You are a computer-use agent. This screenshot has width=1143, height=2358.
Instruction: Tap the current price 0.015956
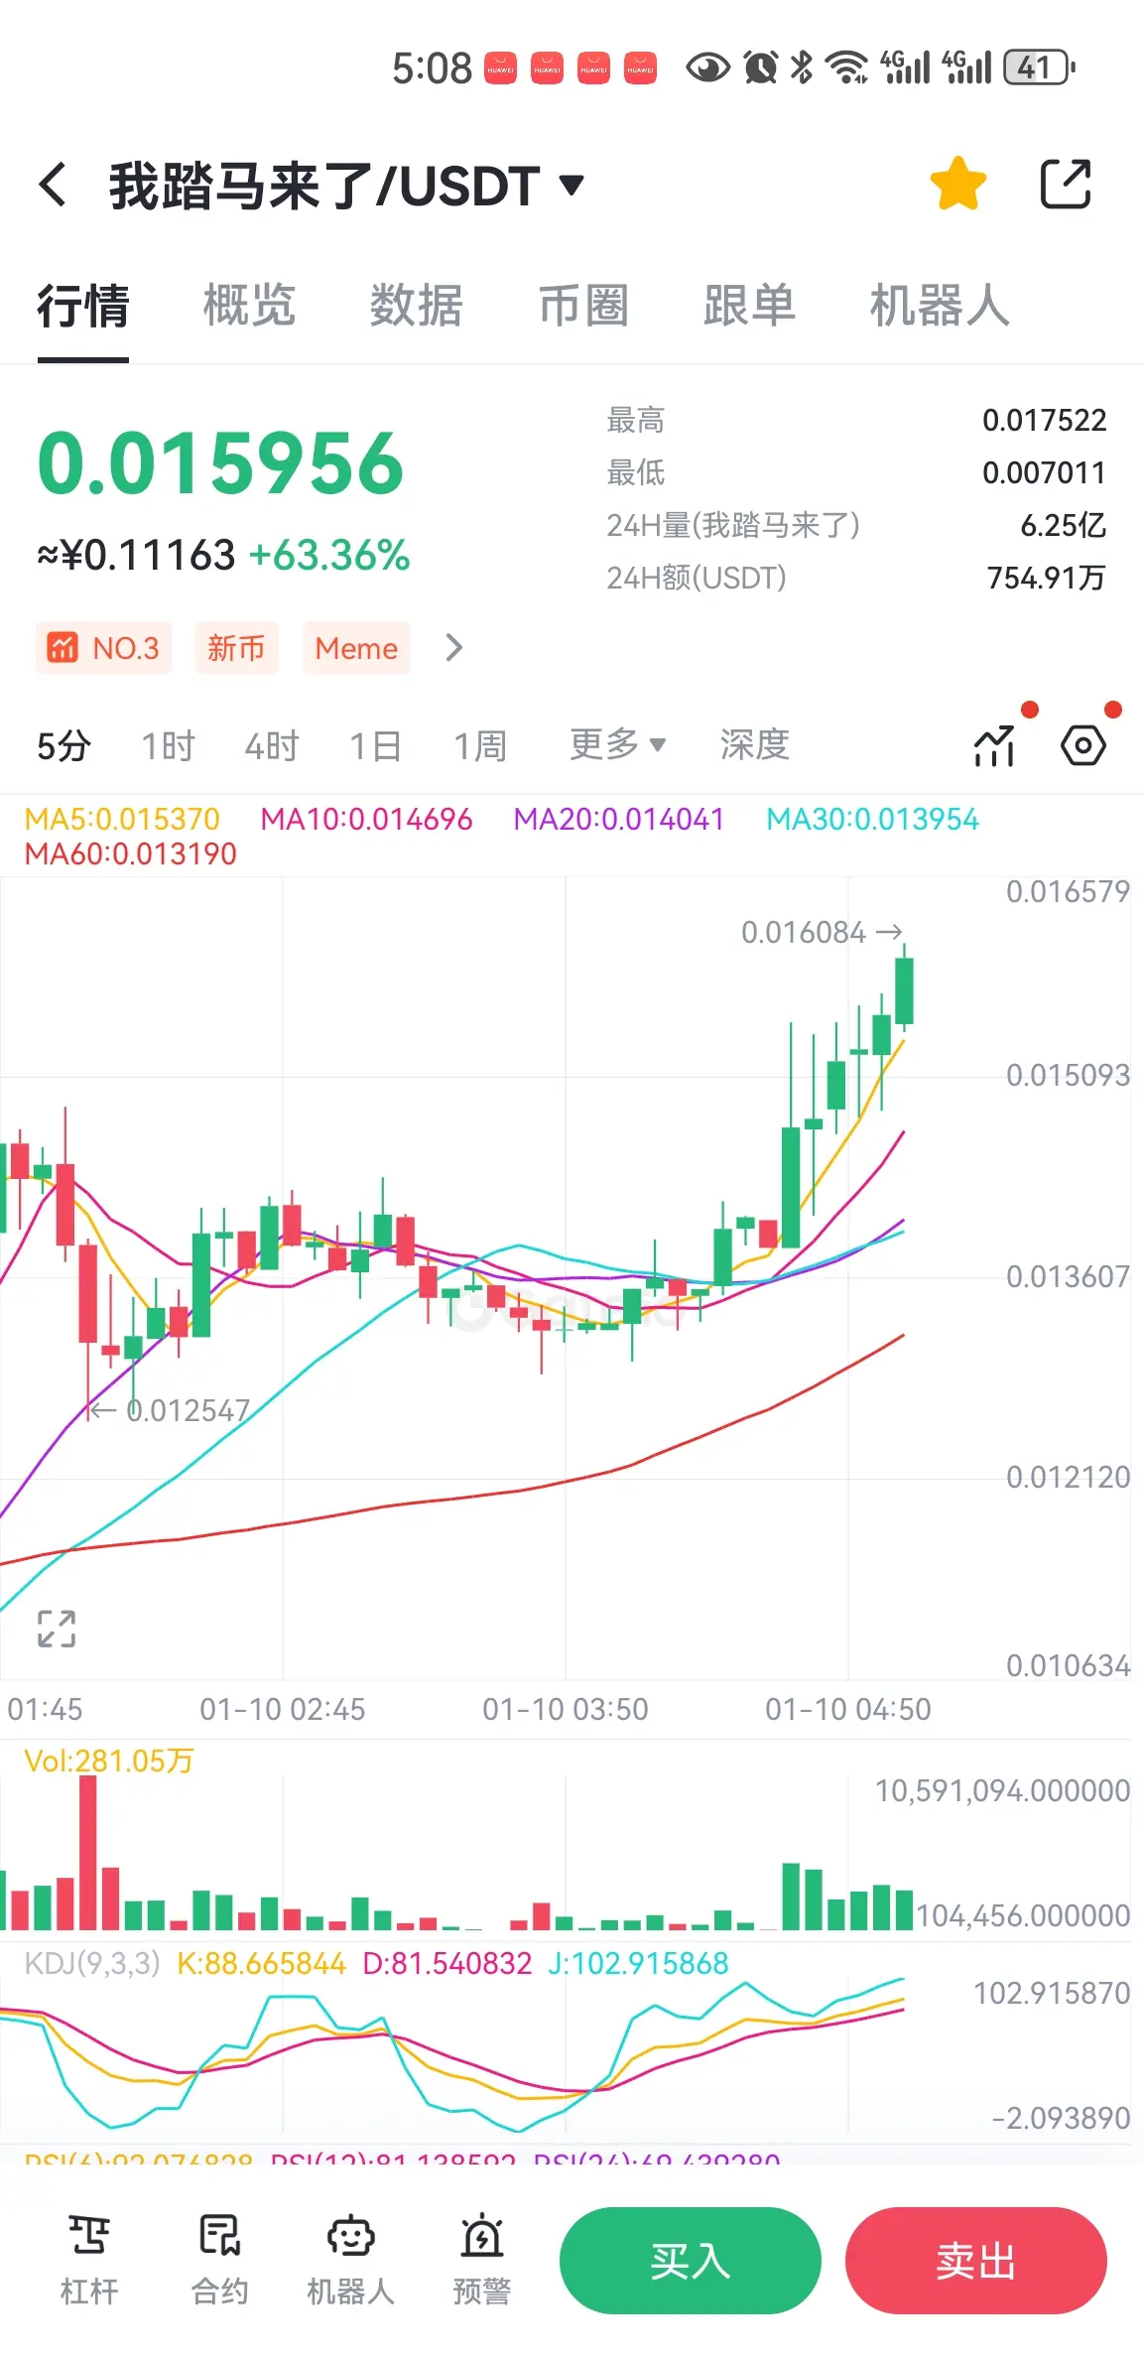tap(220, 462)
